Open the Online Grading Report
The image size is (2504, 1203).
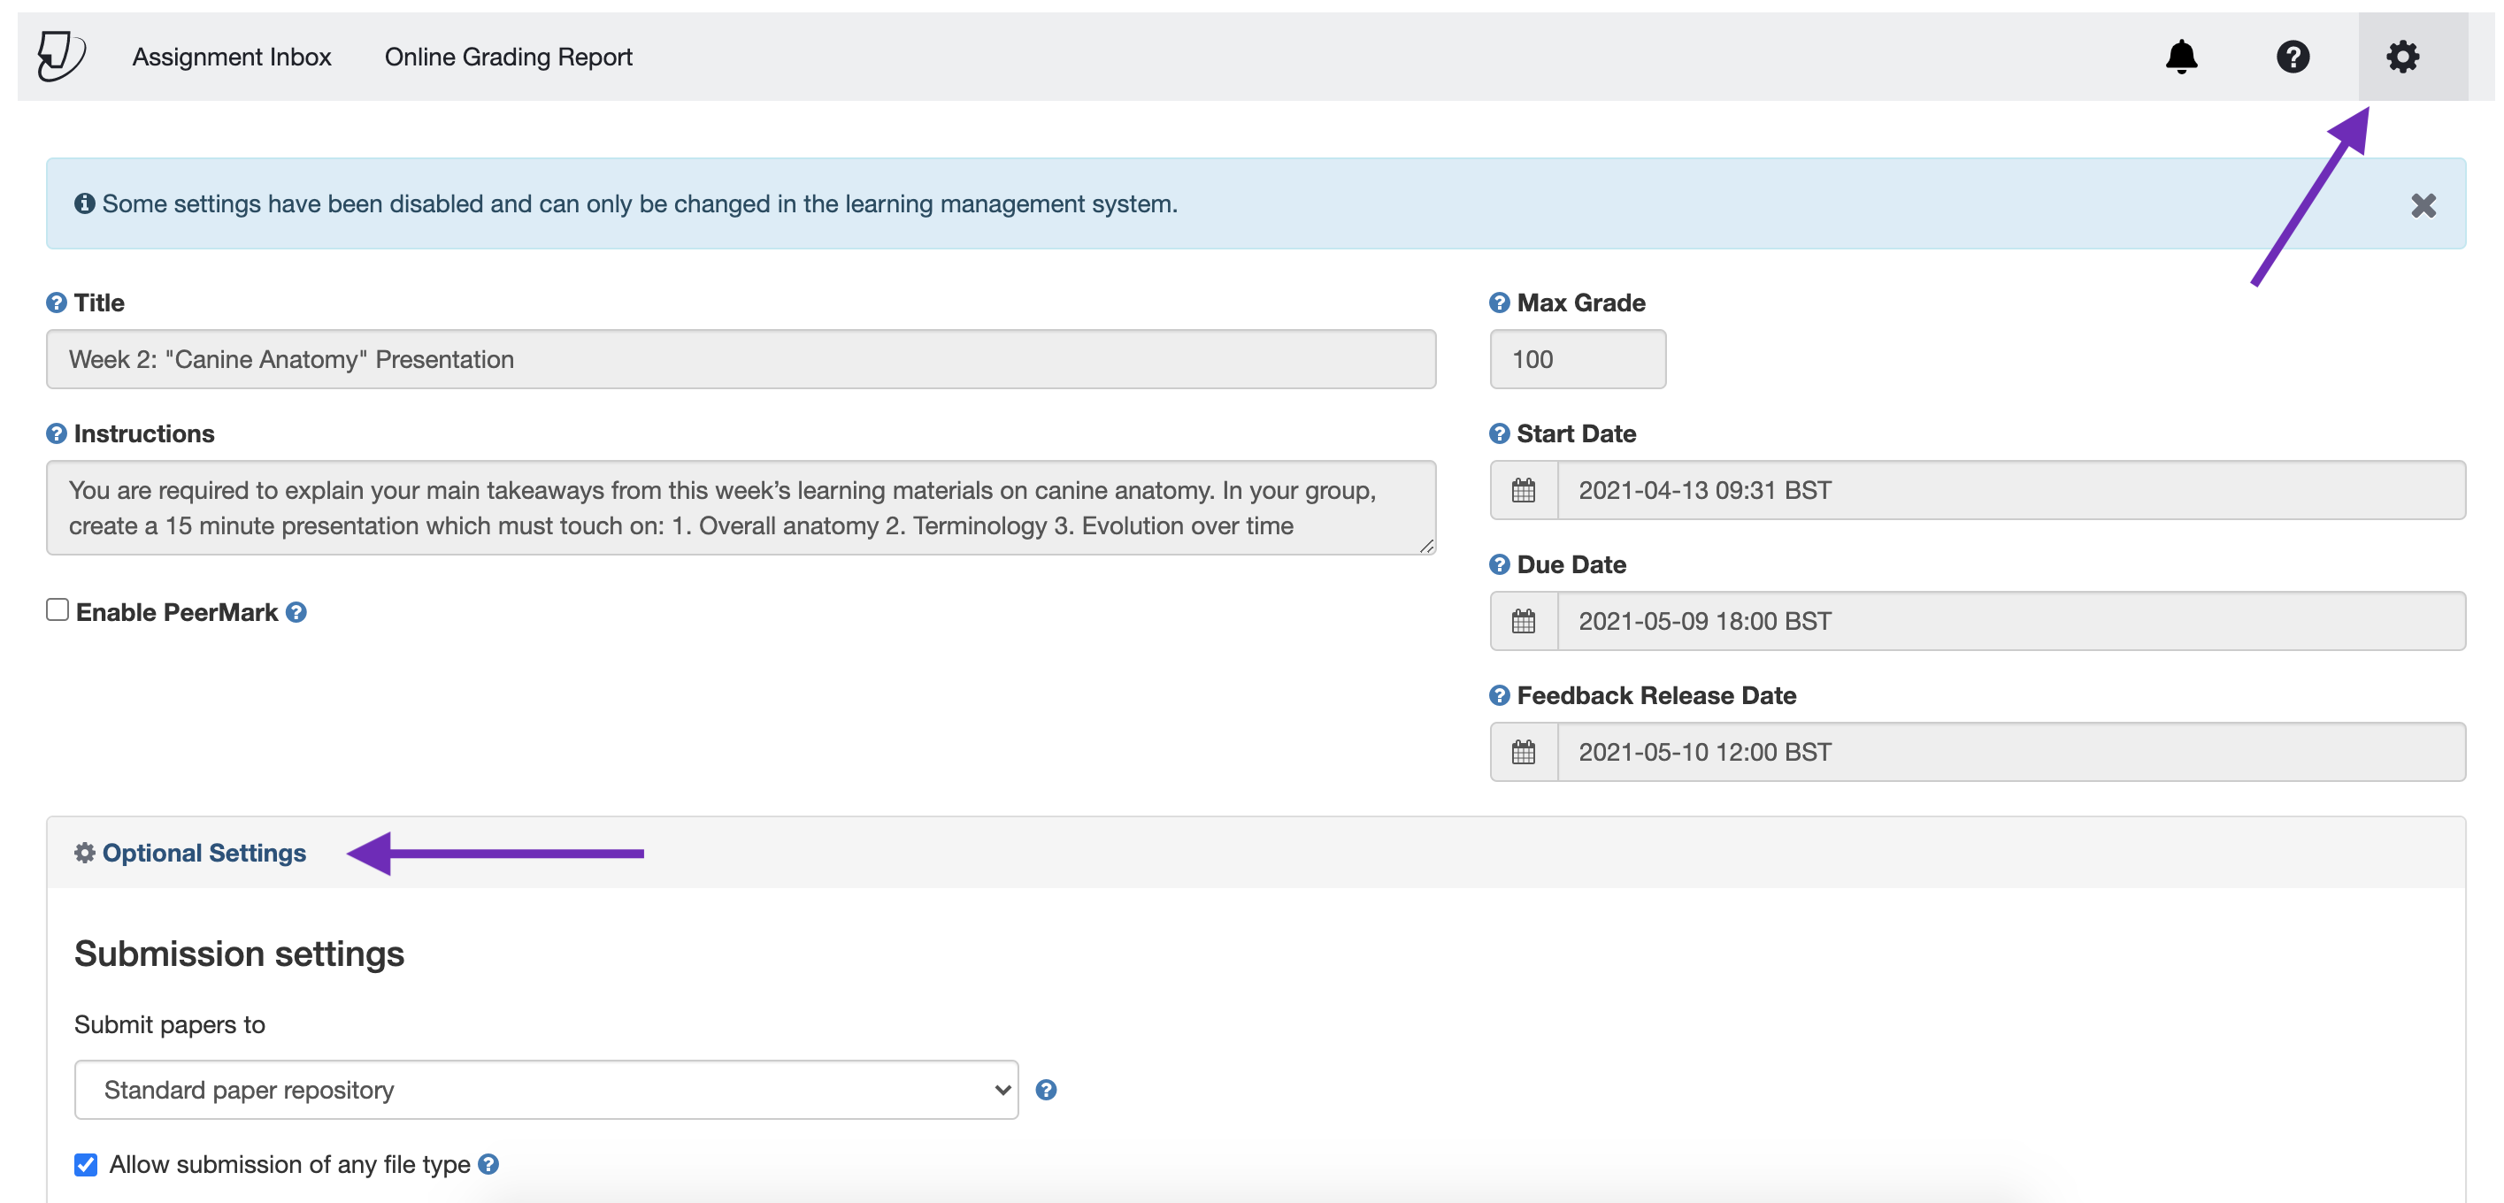click(509, 57)
